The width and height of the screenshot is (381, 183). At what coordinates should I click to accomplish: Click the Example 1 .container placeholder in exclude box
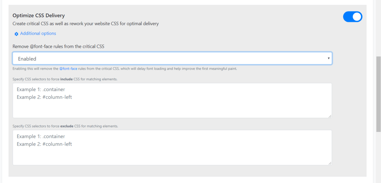pos(41,137)
